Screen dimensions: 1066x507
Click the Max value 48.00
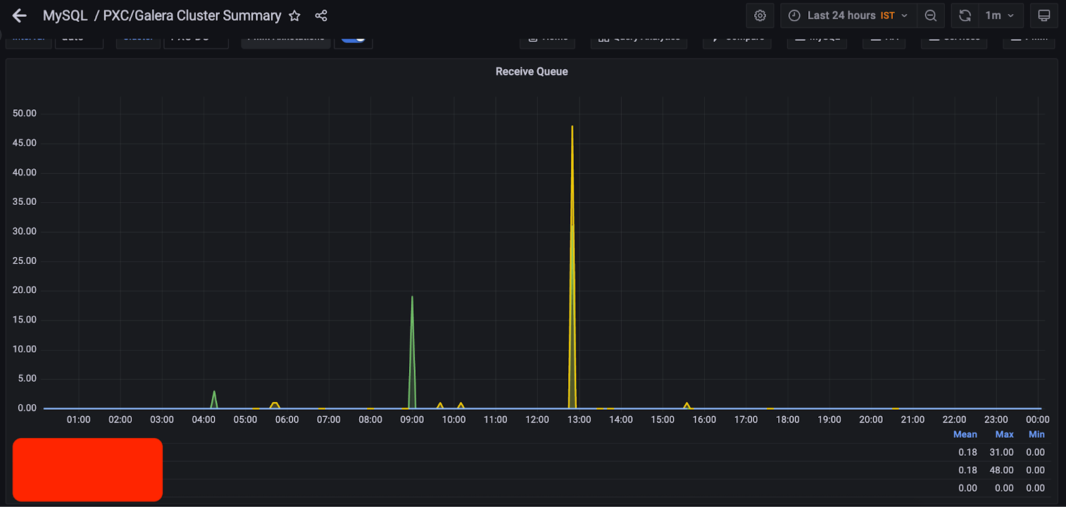pos(1001,470)
